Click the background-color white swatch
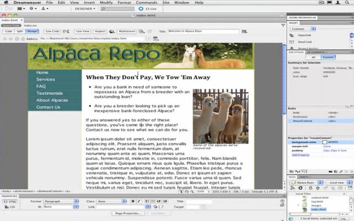354x221 pixels. pyautogui.click(x=325, y=142)
